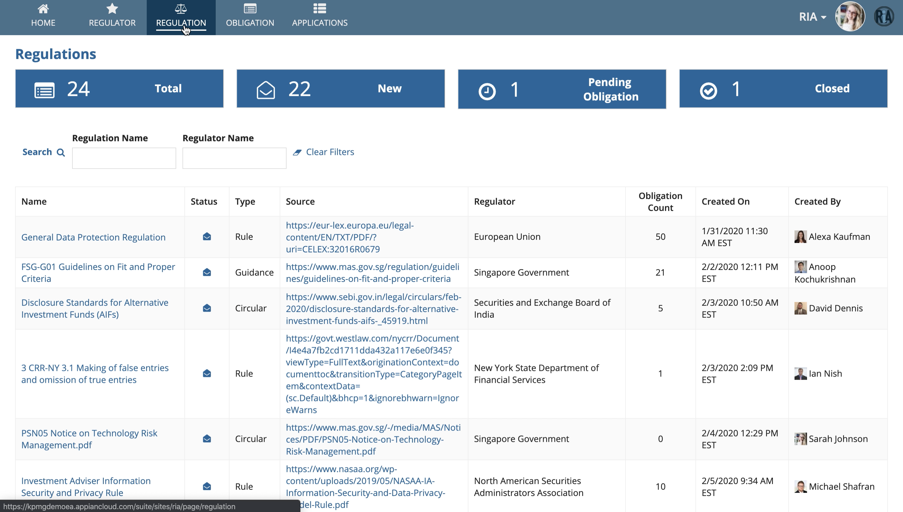Click the Regulator star icon
The image size is (903, 512).
pos(112,8)
